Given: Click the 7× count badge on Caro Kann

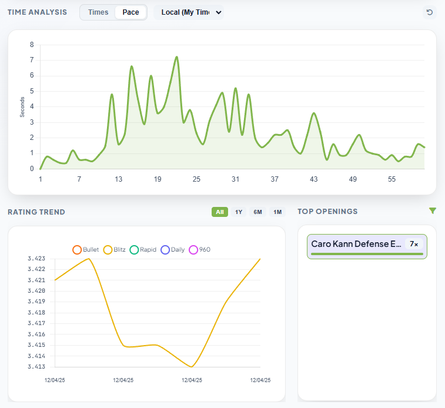Looking at the screenshot, I should pos(414,244).
